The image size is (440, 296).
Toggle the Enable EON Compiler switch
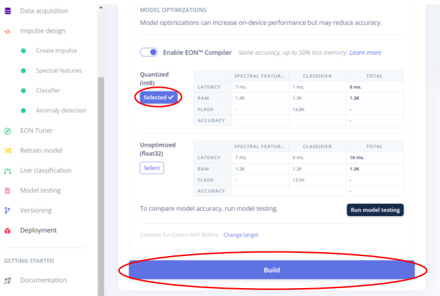149,52
